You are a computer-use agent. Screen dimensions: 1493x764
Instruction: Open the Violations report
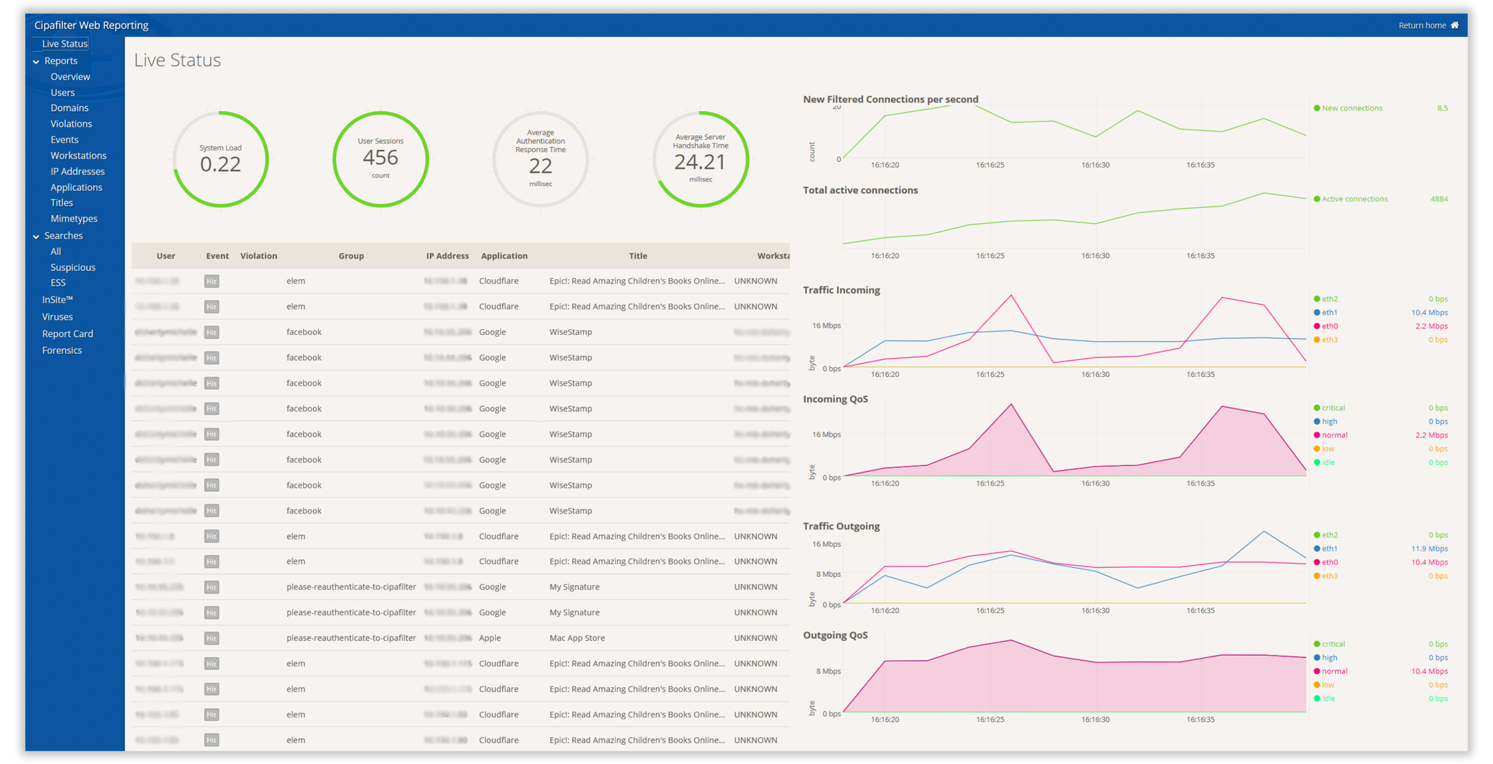(x=71, y=124)
